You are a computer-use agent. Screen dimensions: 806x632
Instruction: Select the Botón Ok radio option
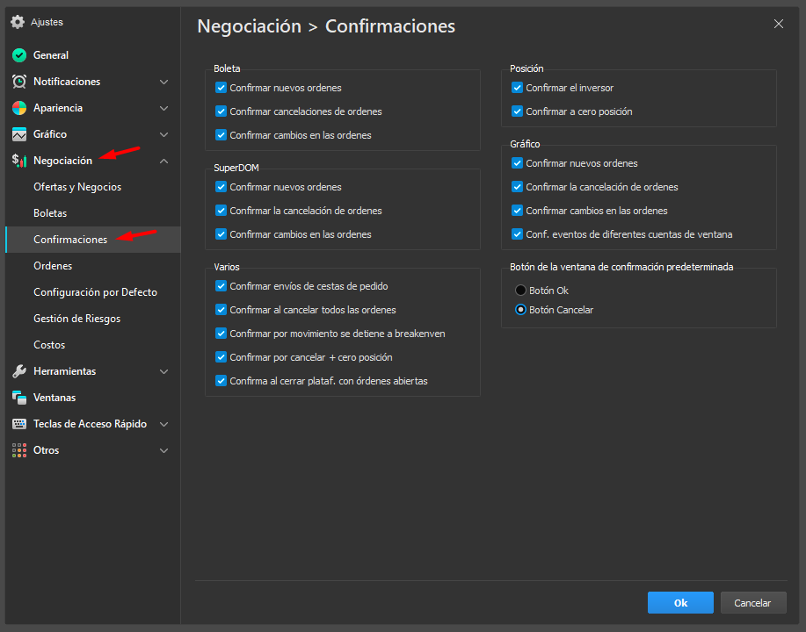[521, 291]
